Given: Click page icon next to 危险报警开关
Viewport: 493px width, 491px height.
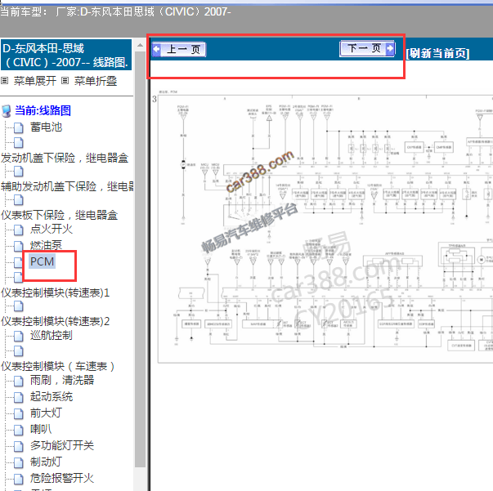Looking at the screenshot, I should tap(19, 479).
